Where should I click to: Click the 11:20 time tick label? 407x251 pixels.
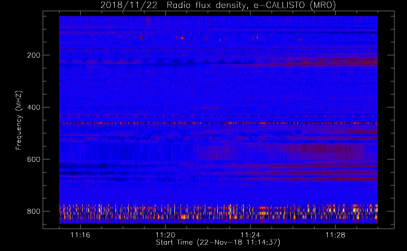(x=165, y=235)
